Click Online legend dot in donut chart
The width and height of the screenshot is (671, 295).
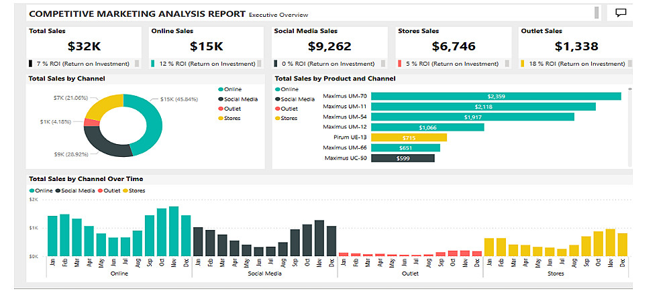[x=220, y=89]
